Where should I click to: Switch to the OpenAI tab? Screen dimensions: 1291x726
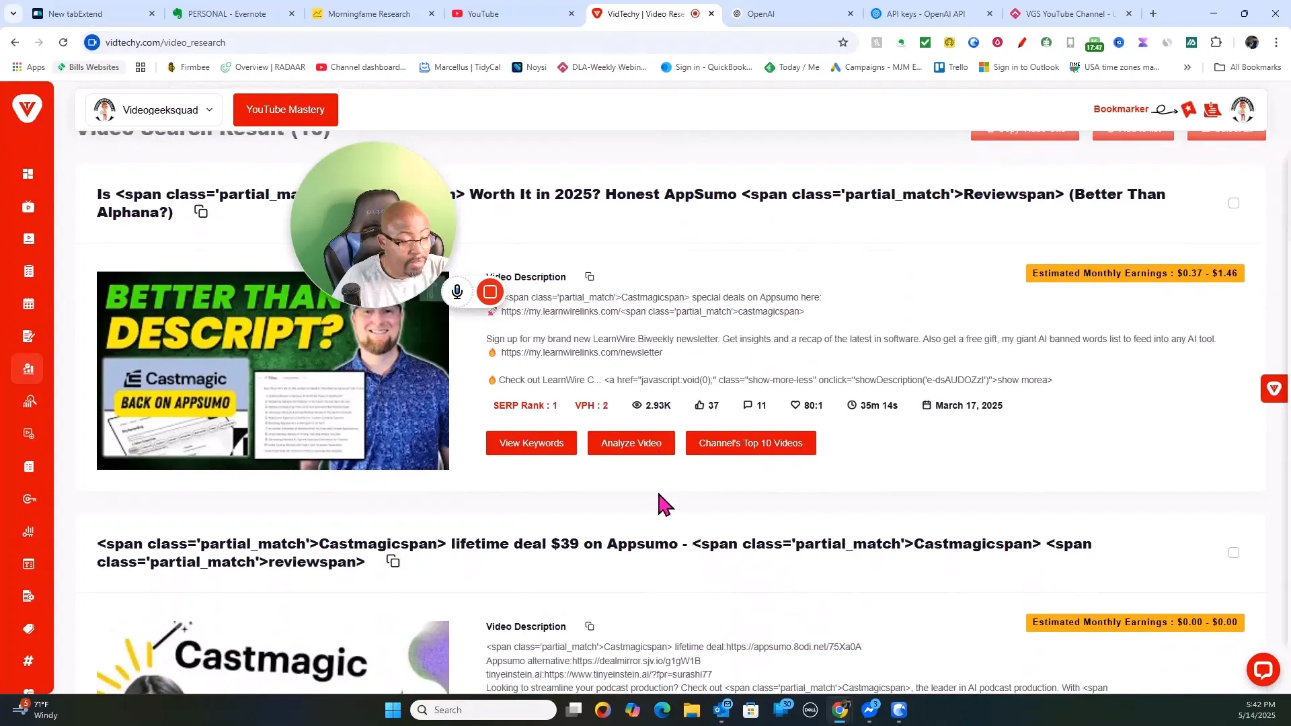click(792, 13)
